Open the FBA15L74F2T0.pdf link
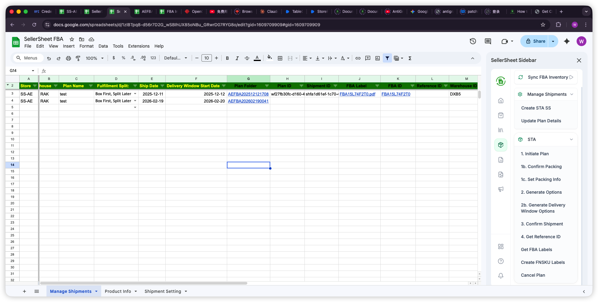 [357, 94]
